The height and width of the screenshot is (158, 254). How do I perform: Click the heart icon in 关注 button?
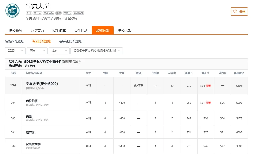(x=235, y=11)
